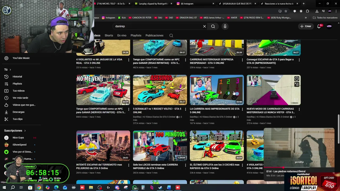Switch to the En vivo tab
This screenshot has height=191, width=340.
tap(122, 36)
